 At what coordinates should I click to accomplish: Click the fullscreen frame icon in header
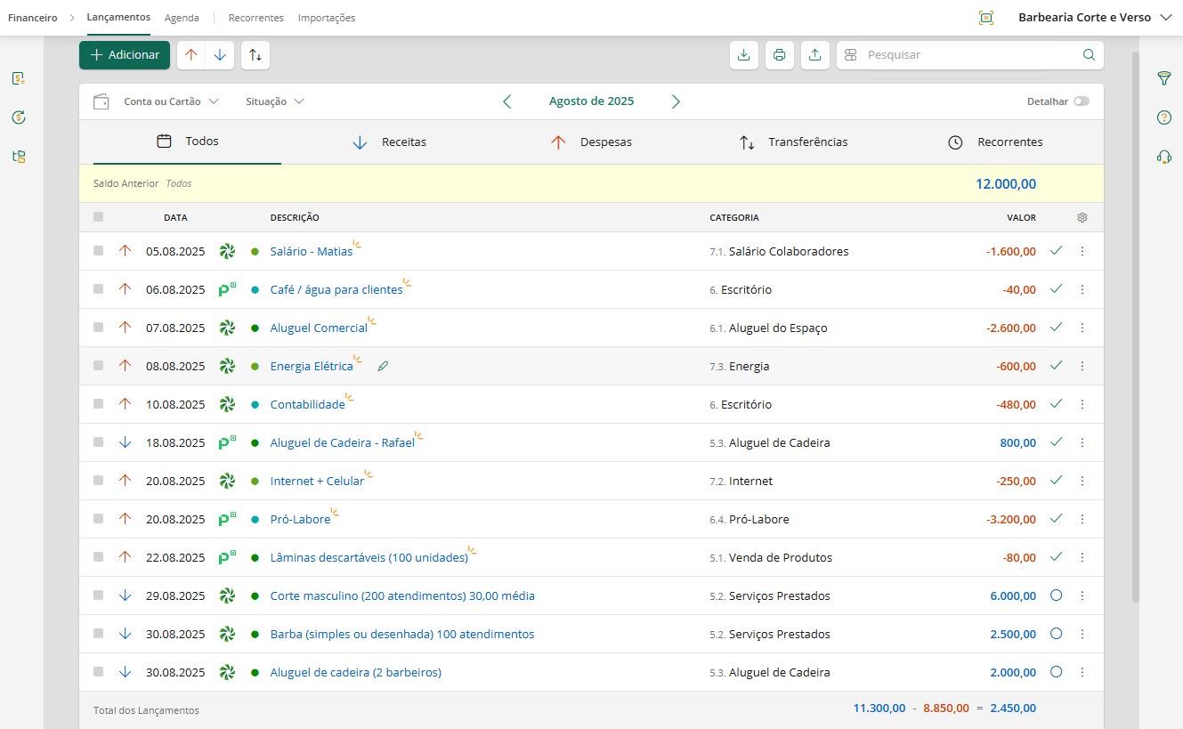coord(985,18)
